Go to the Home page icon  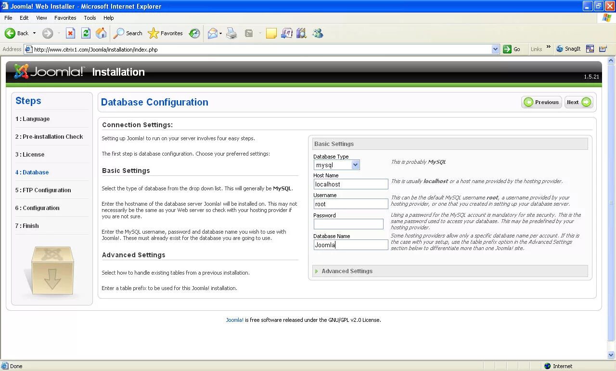coord(101,33)
